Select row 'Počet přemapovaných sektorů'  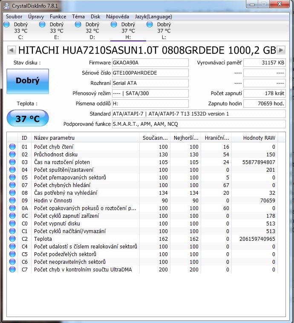[143, 177]
